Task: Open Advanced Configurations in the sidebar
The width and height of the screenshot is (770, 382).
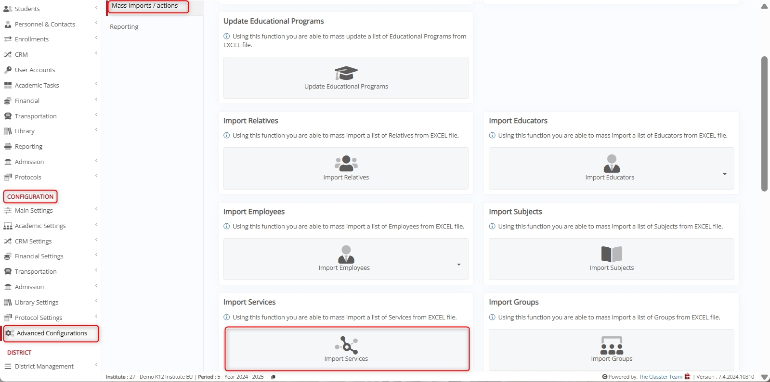Action: coord(52,333)
